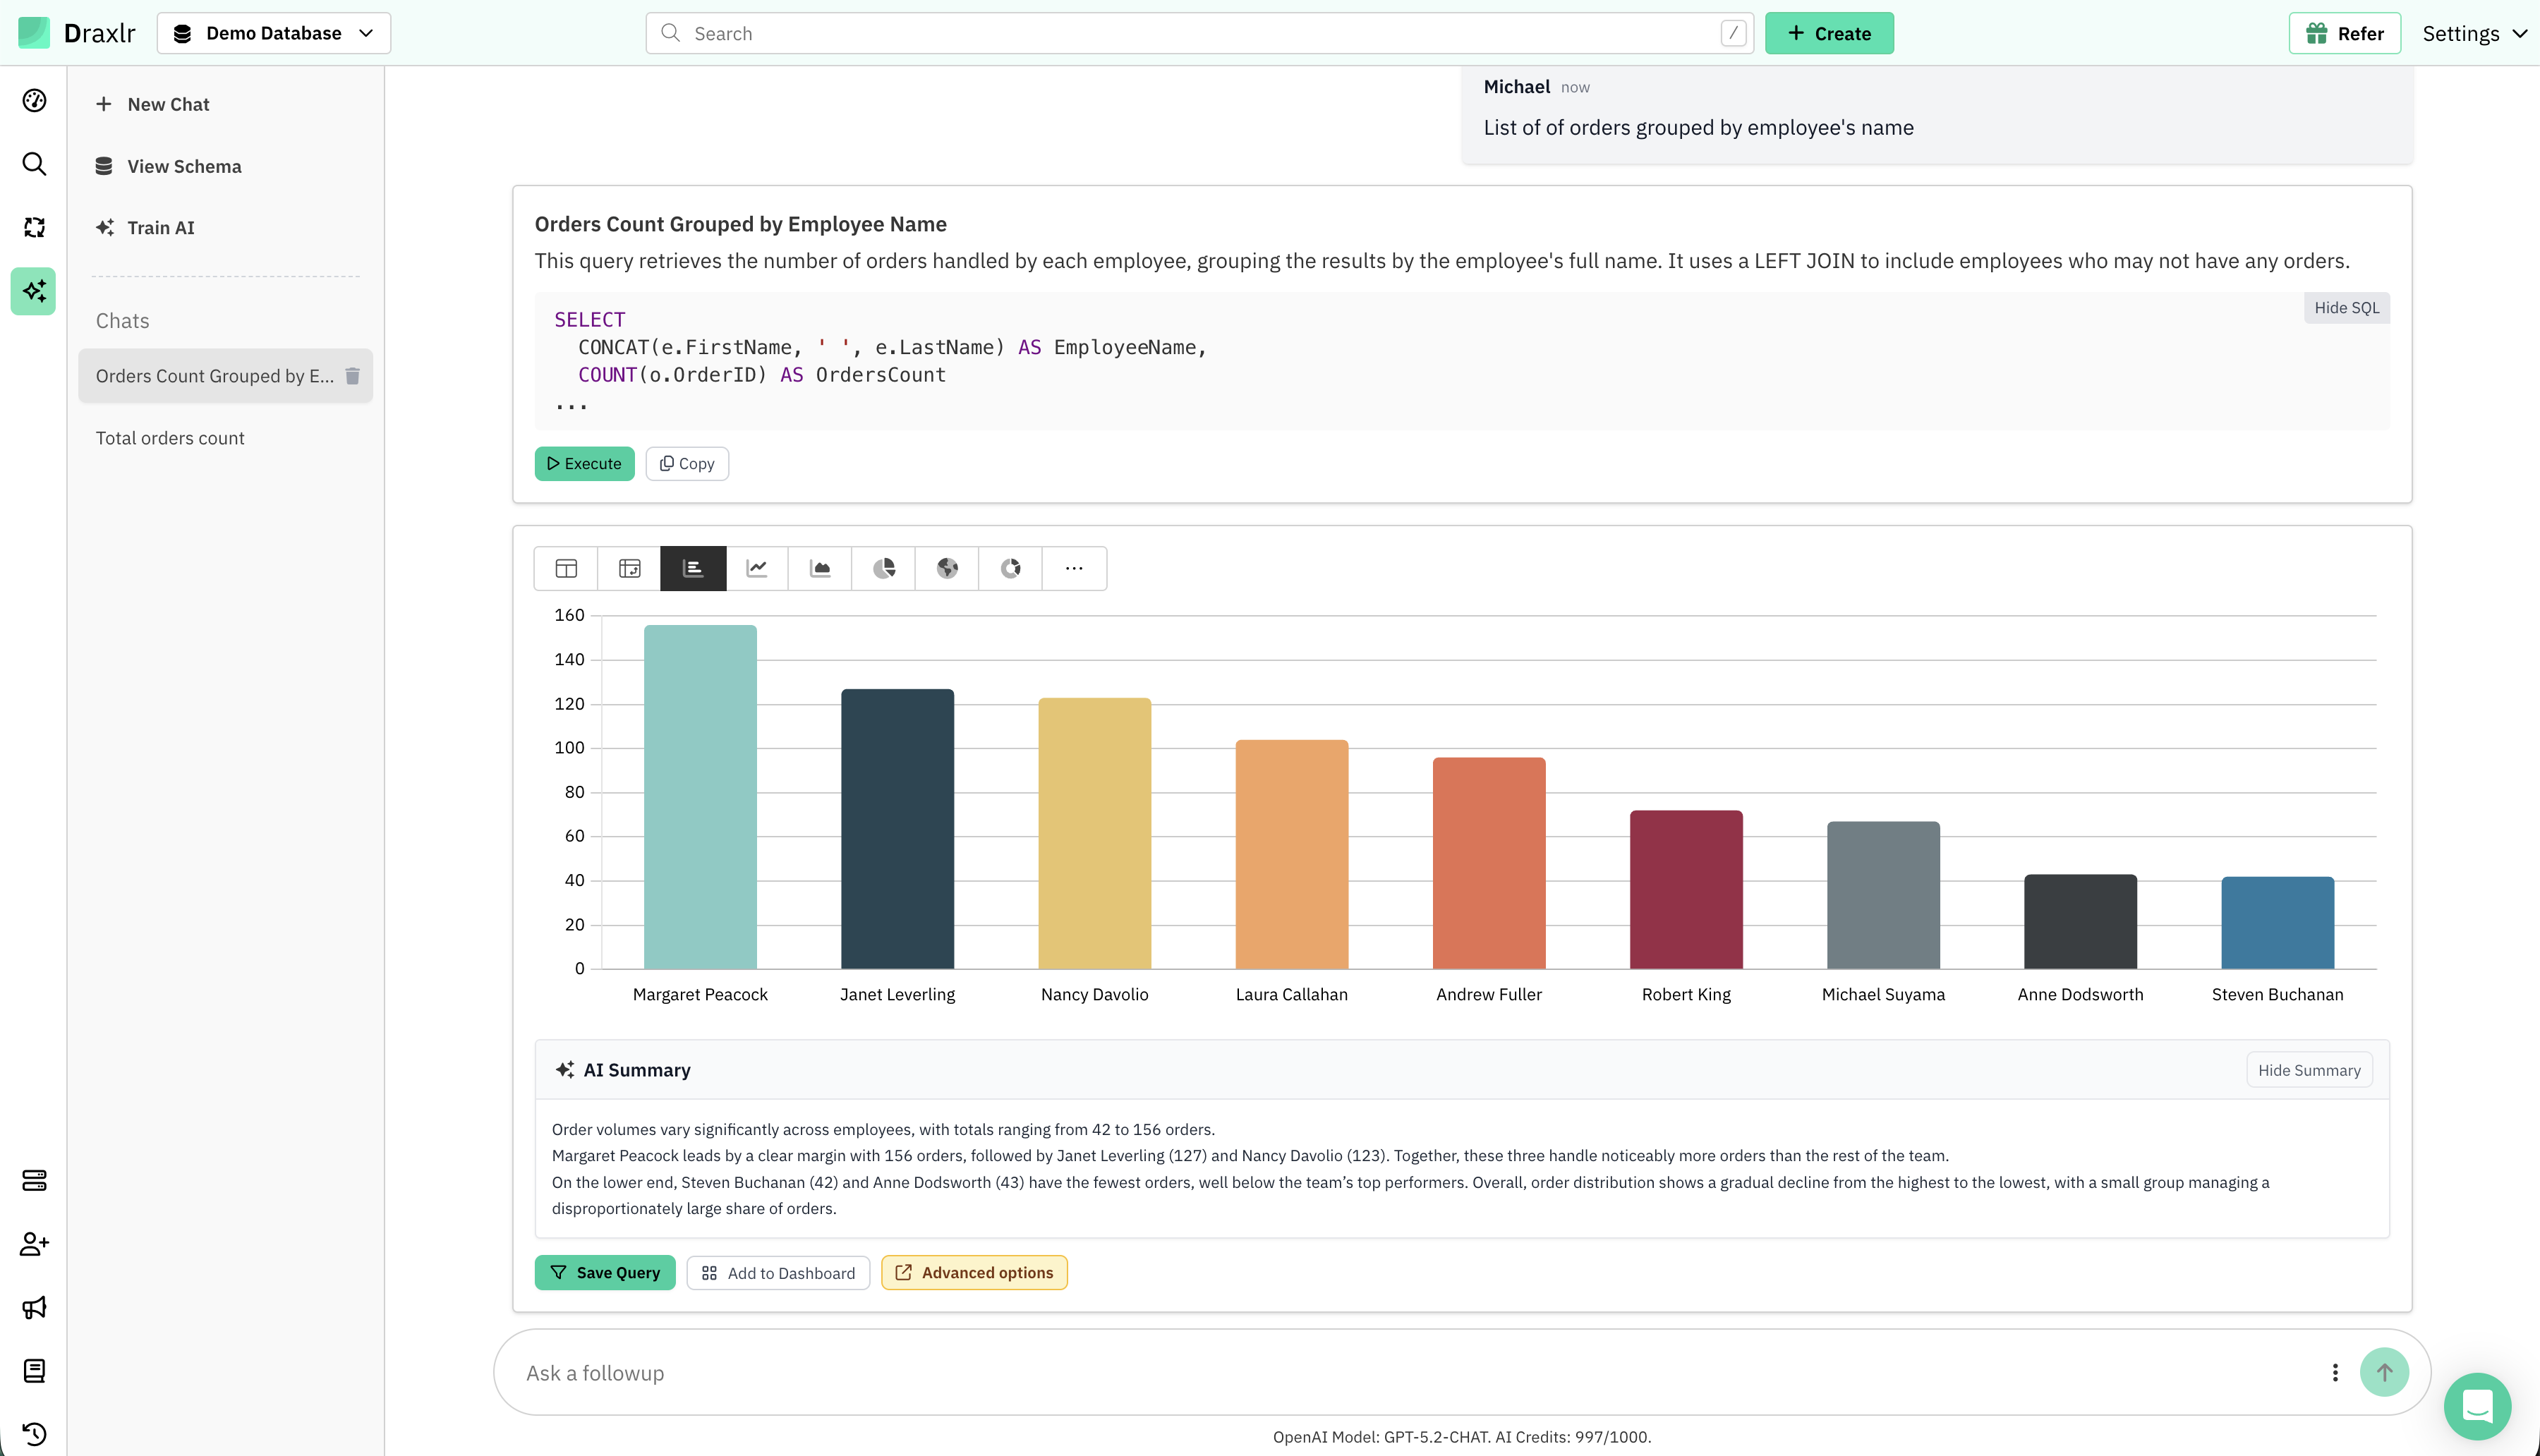The width and height of the screenshot is (2540, 1456).
Task: Open the Orders Count Grouped by E... chat
Action: point(215,376)
